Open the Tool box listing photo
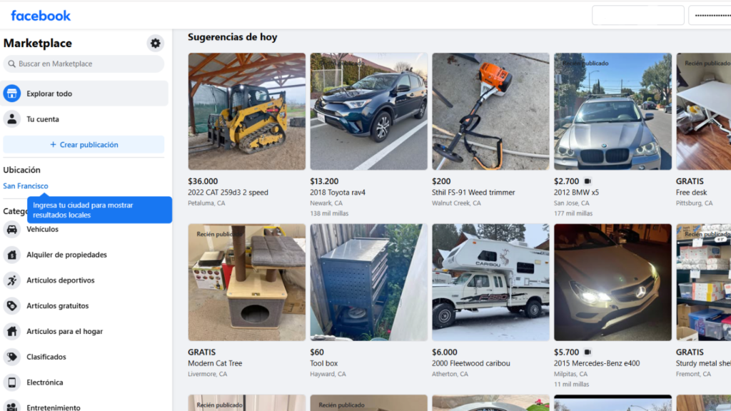The height and width of the screenshot is (411, 731). pyautogui.click(x=369, y=283)
